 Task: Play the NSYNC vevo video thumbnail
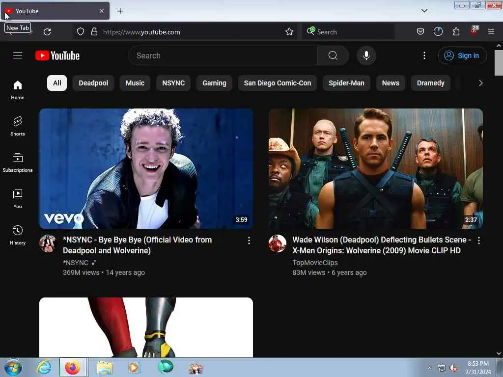tap(146, 169)
